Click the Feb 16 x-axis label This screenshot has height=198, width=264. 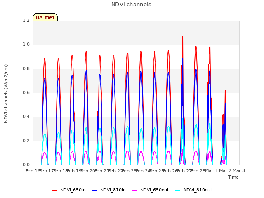33,171
